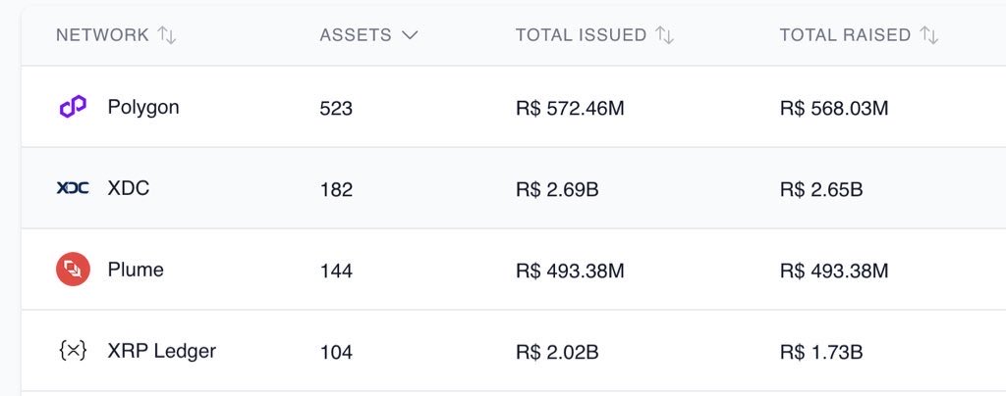The width and height of the screenshot is (1006, 396).
Task: Toggle Assets sort with the chevron
Action: tap(410, 35)
